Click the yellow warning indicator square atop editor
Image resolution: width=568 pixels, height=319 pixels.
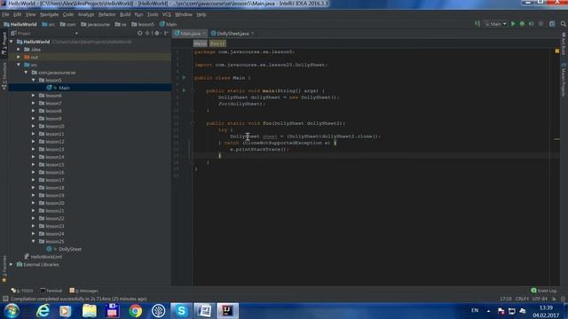point(557,51)
